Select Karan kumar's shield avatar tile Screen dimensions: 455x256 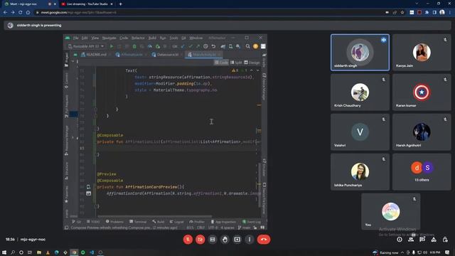[x=422, y=92]
